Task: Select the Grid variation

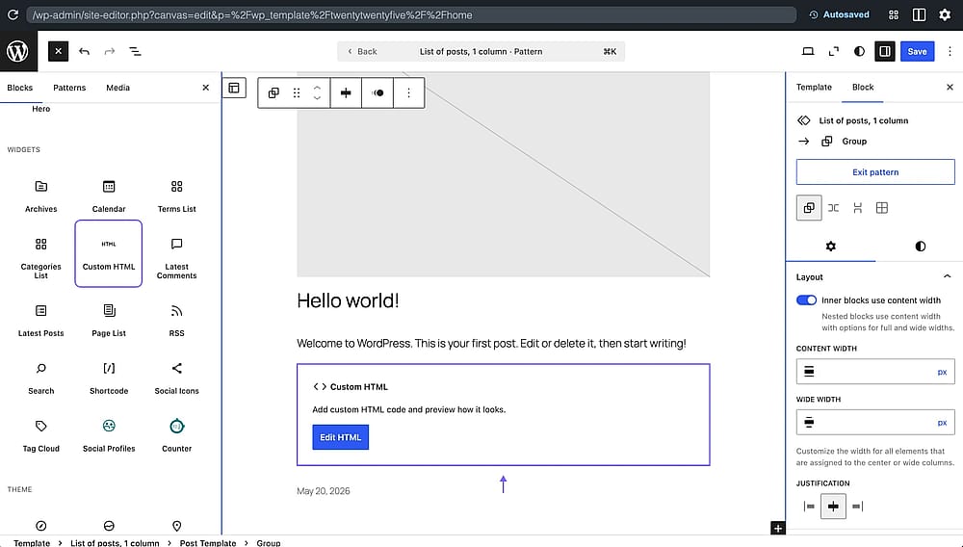Action: (x=882, y=207)
